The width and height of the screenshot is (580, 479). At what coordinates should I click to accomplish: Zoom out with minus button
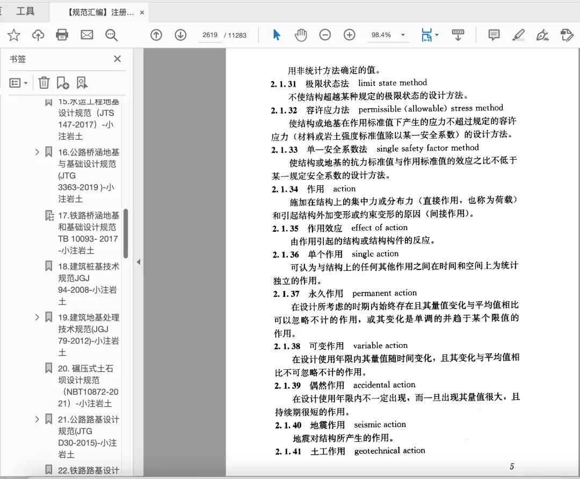325,35
